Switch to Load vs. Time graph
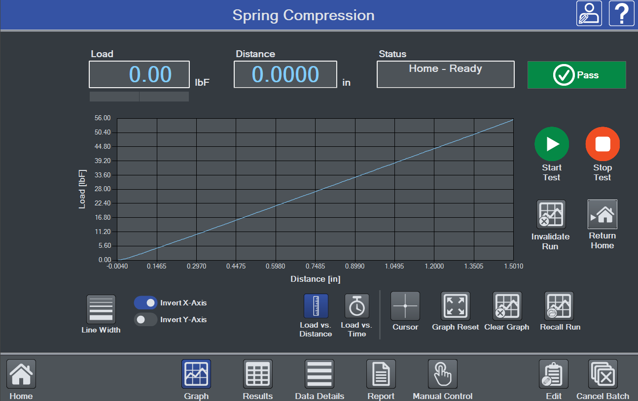 click(x=356, y=306)
